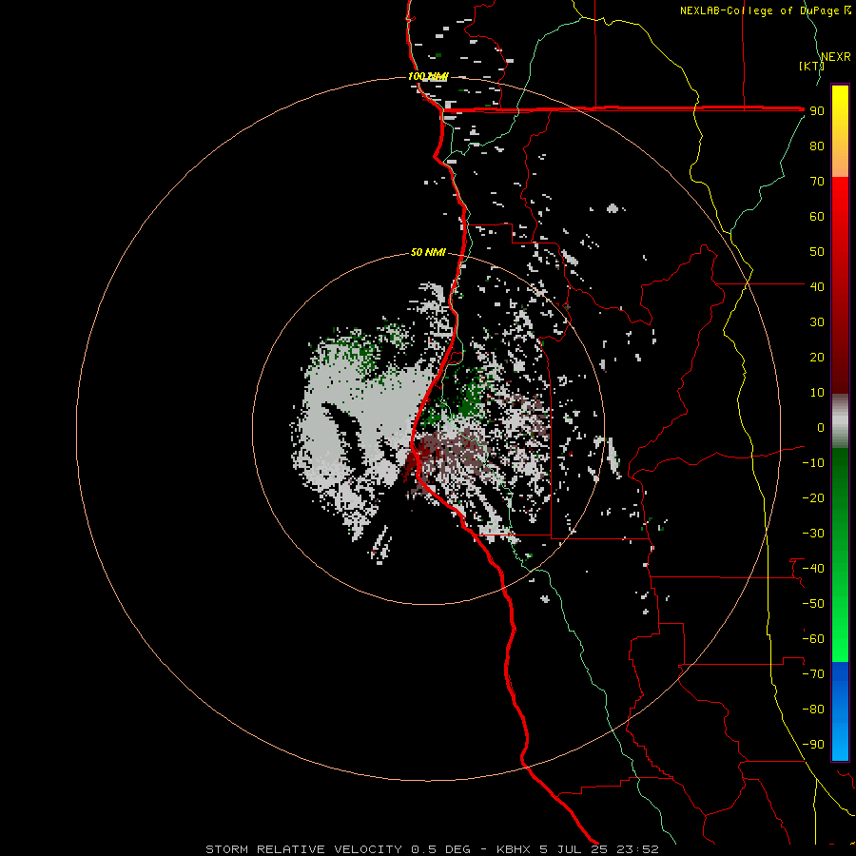Viewport: 856px width, 856px height.
Task: Pick the dark green color bar segment
Action: coord(840,480)
